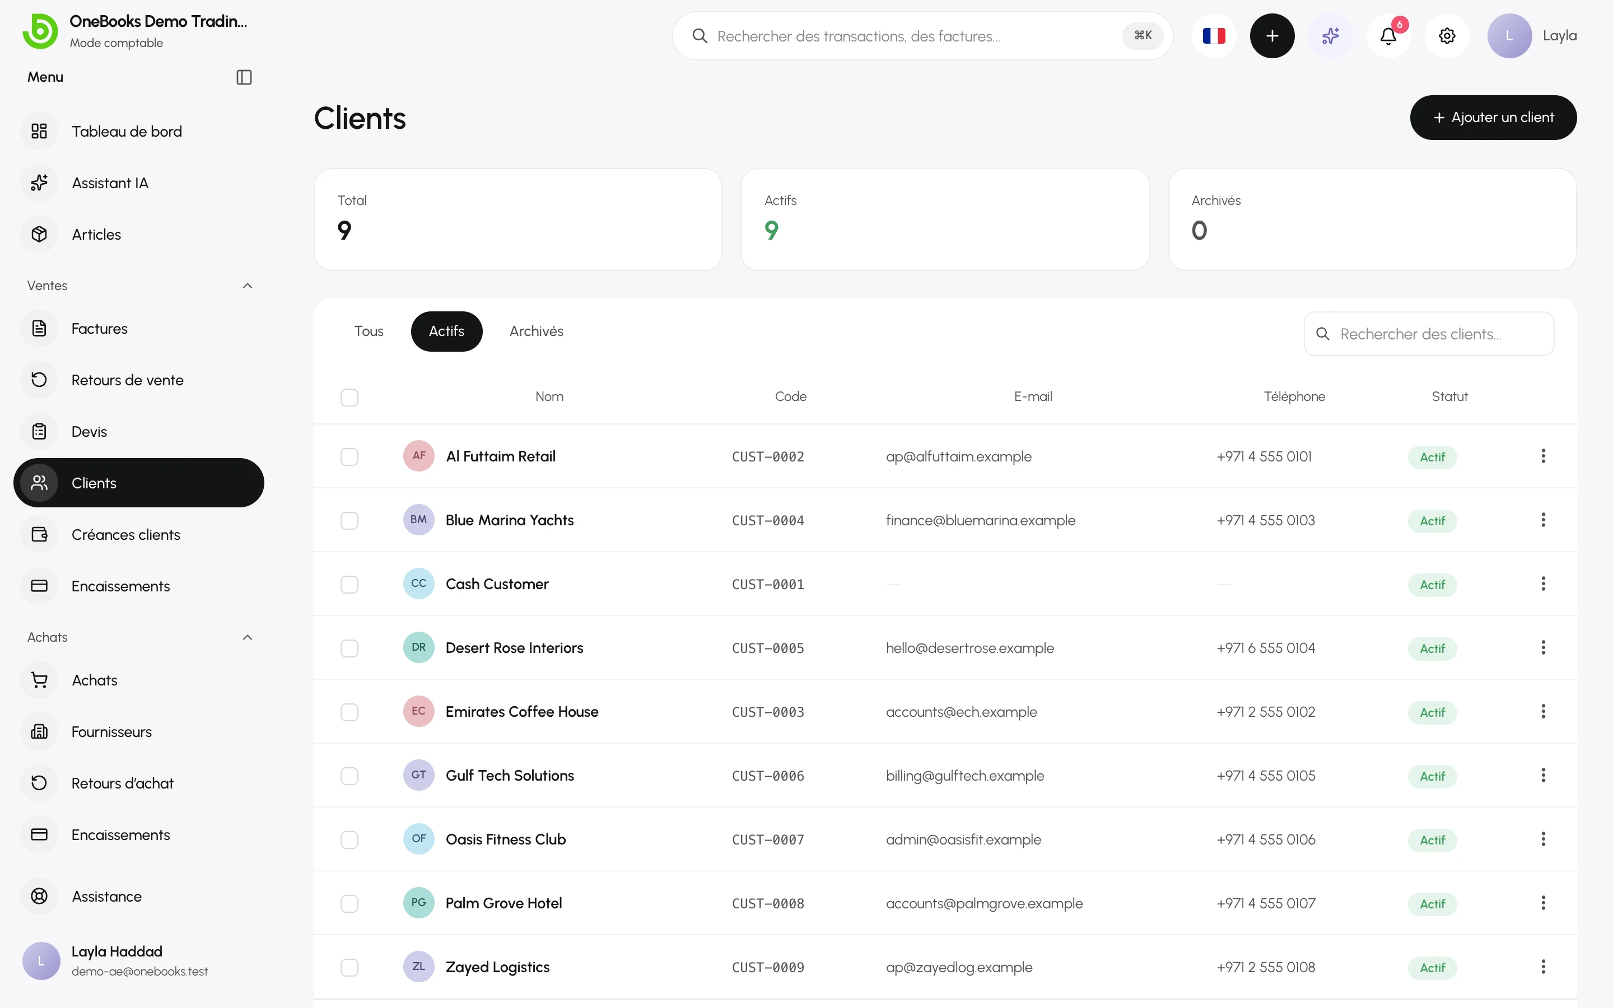Screen dimensions: 1613x1008
Task: Open Retours de vente in sidebar
Action: point(139,380)
